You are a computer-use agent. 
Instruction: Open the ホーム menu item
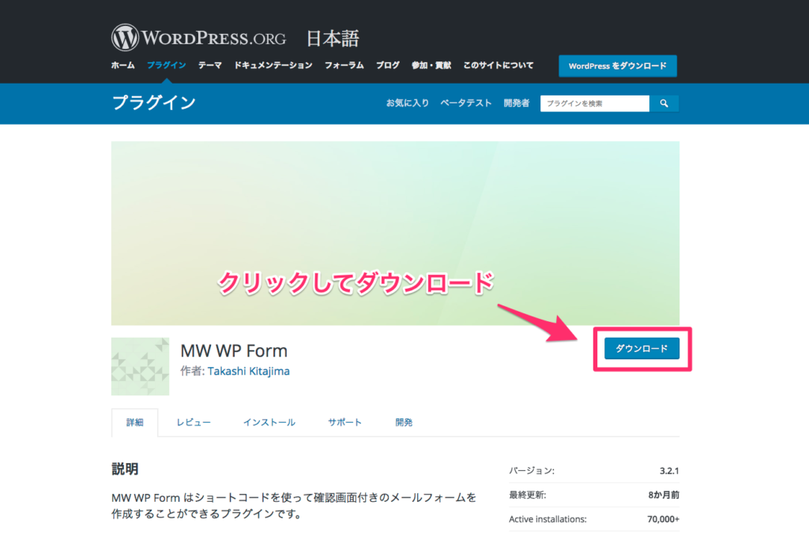(122, 65)
